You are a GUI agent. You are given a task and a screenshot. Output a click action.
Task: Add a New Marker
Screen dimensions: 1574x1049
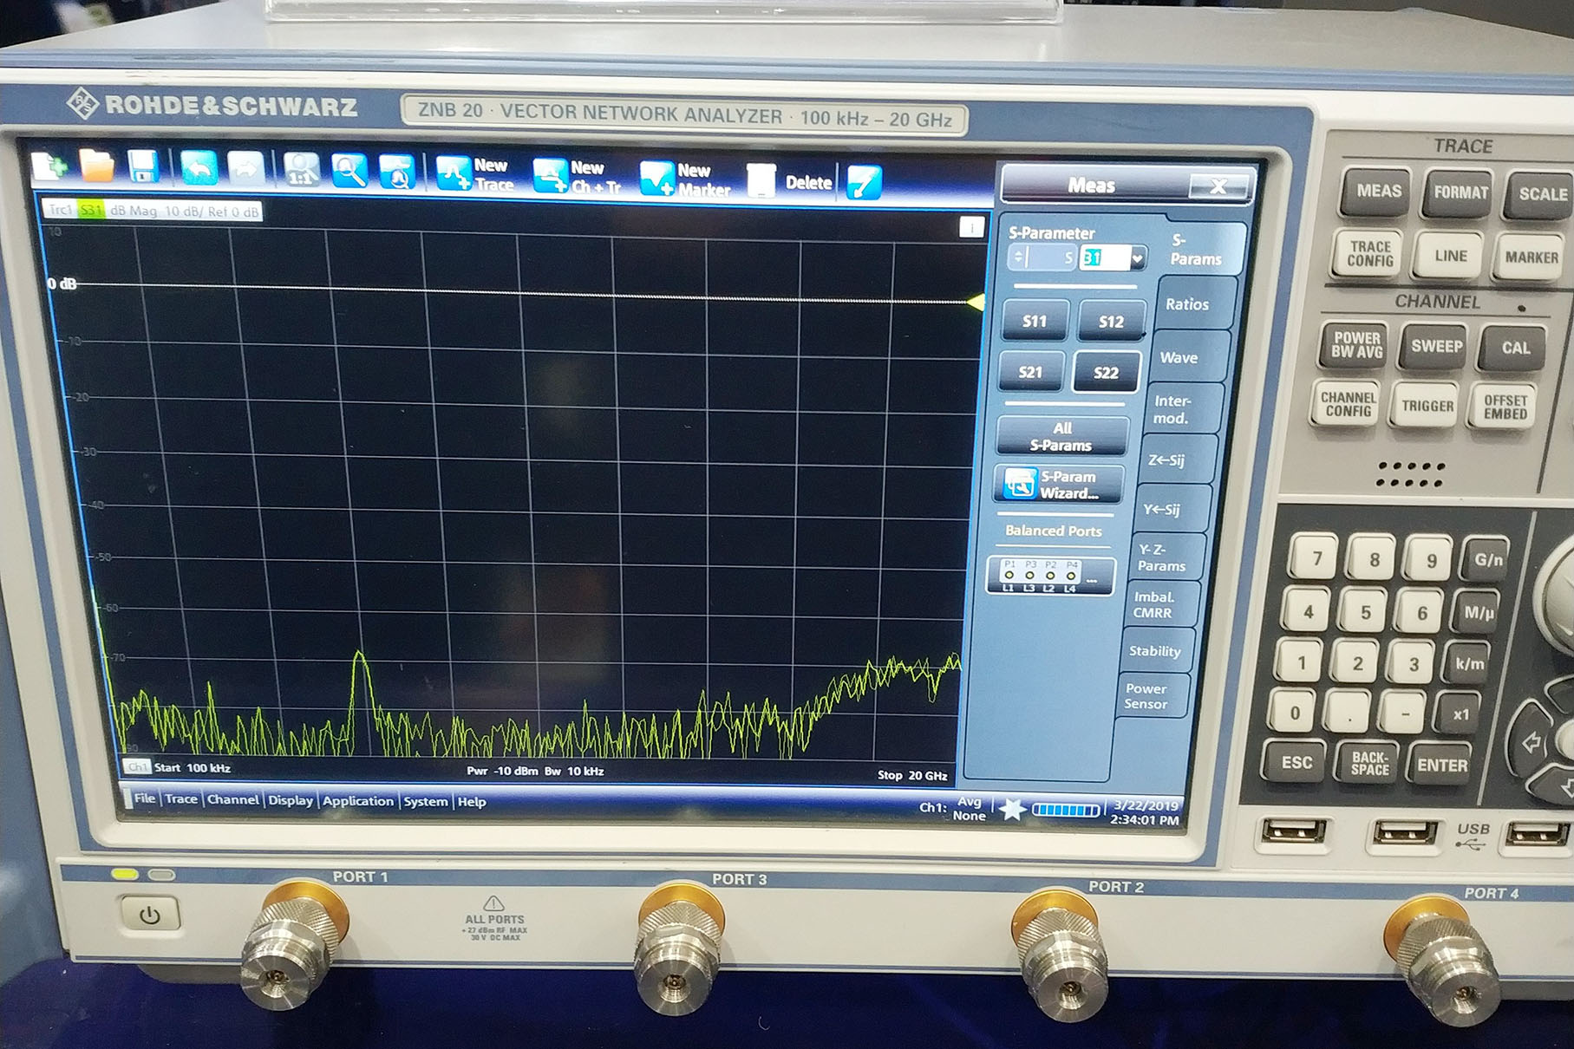click(684, 179)
